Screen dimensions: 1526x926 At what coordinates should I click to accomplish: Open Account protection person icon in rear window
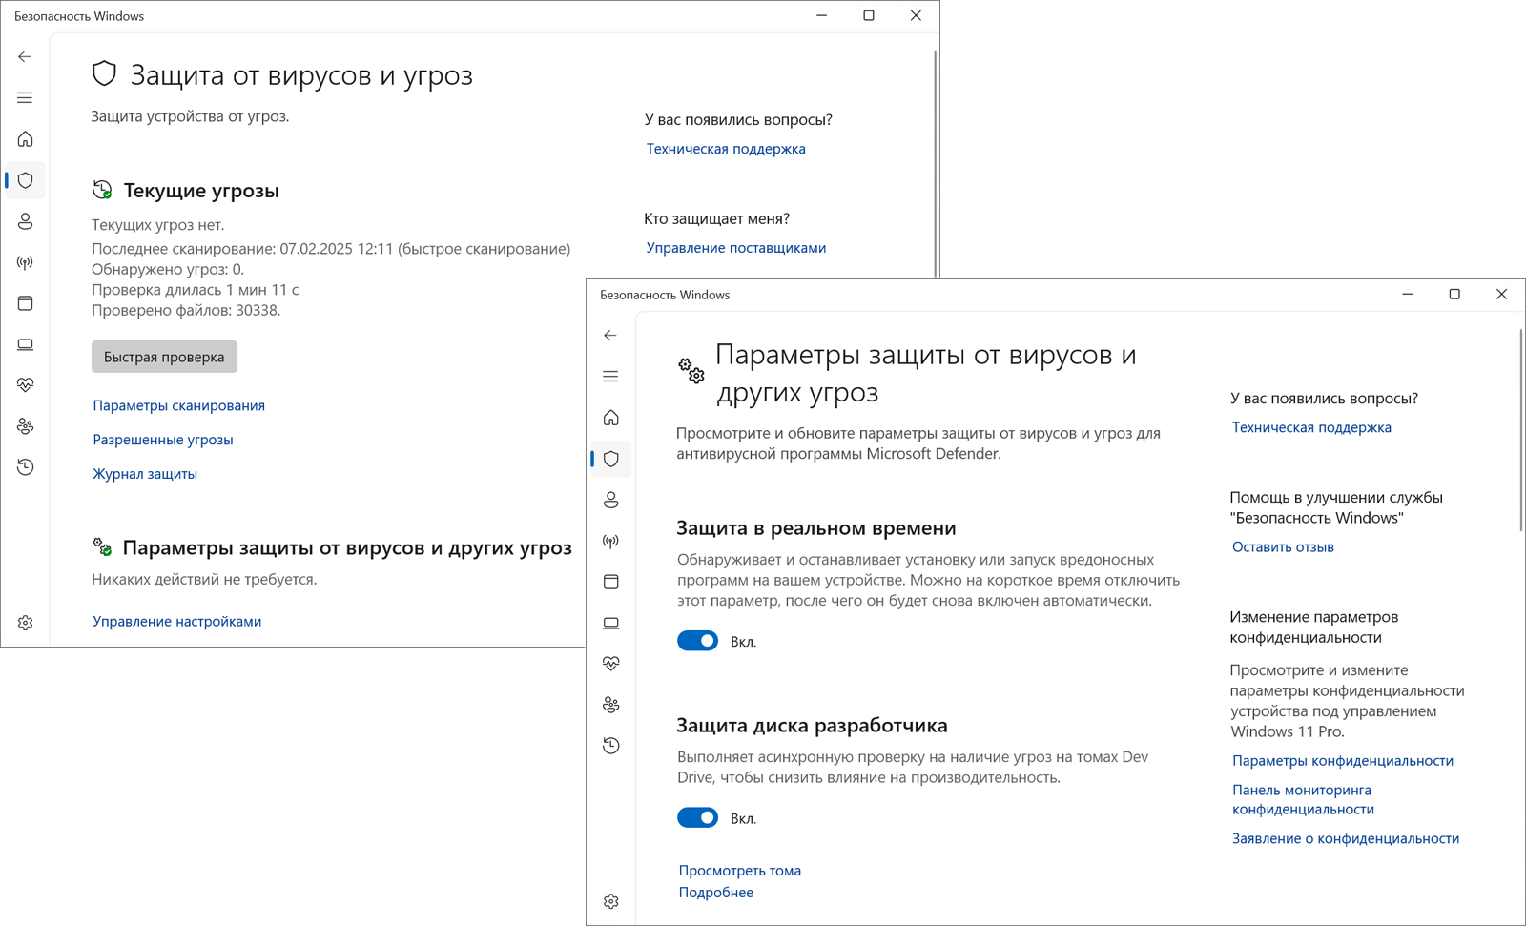tap(25, 221)
